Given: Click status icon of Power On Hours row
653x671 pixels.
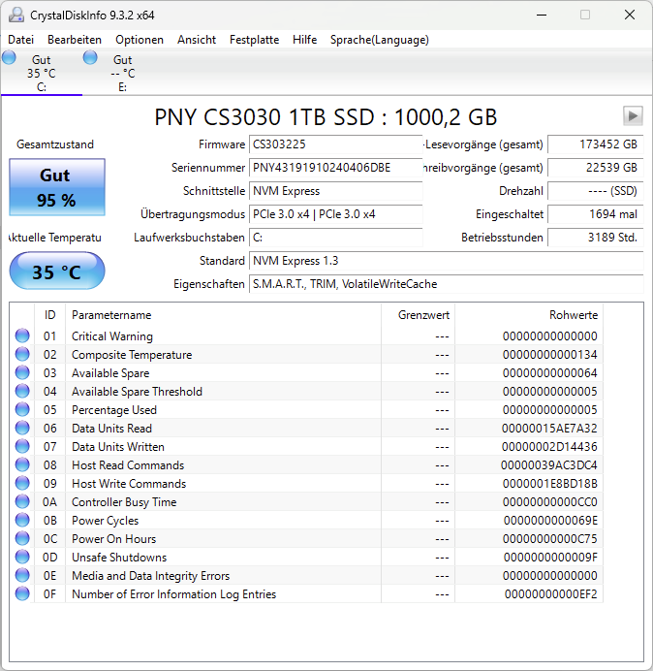Looking at the screenshot, I should [x=22, y=538].
